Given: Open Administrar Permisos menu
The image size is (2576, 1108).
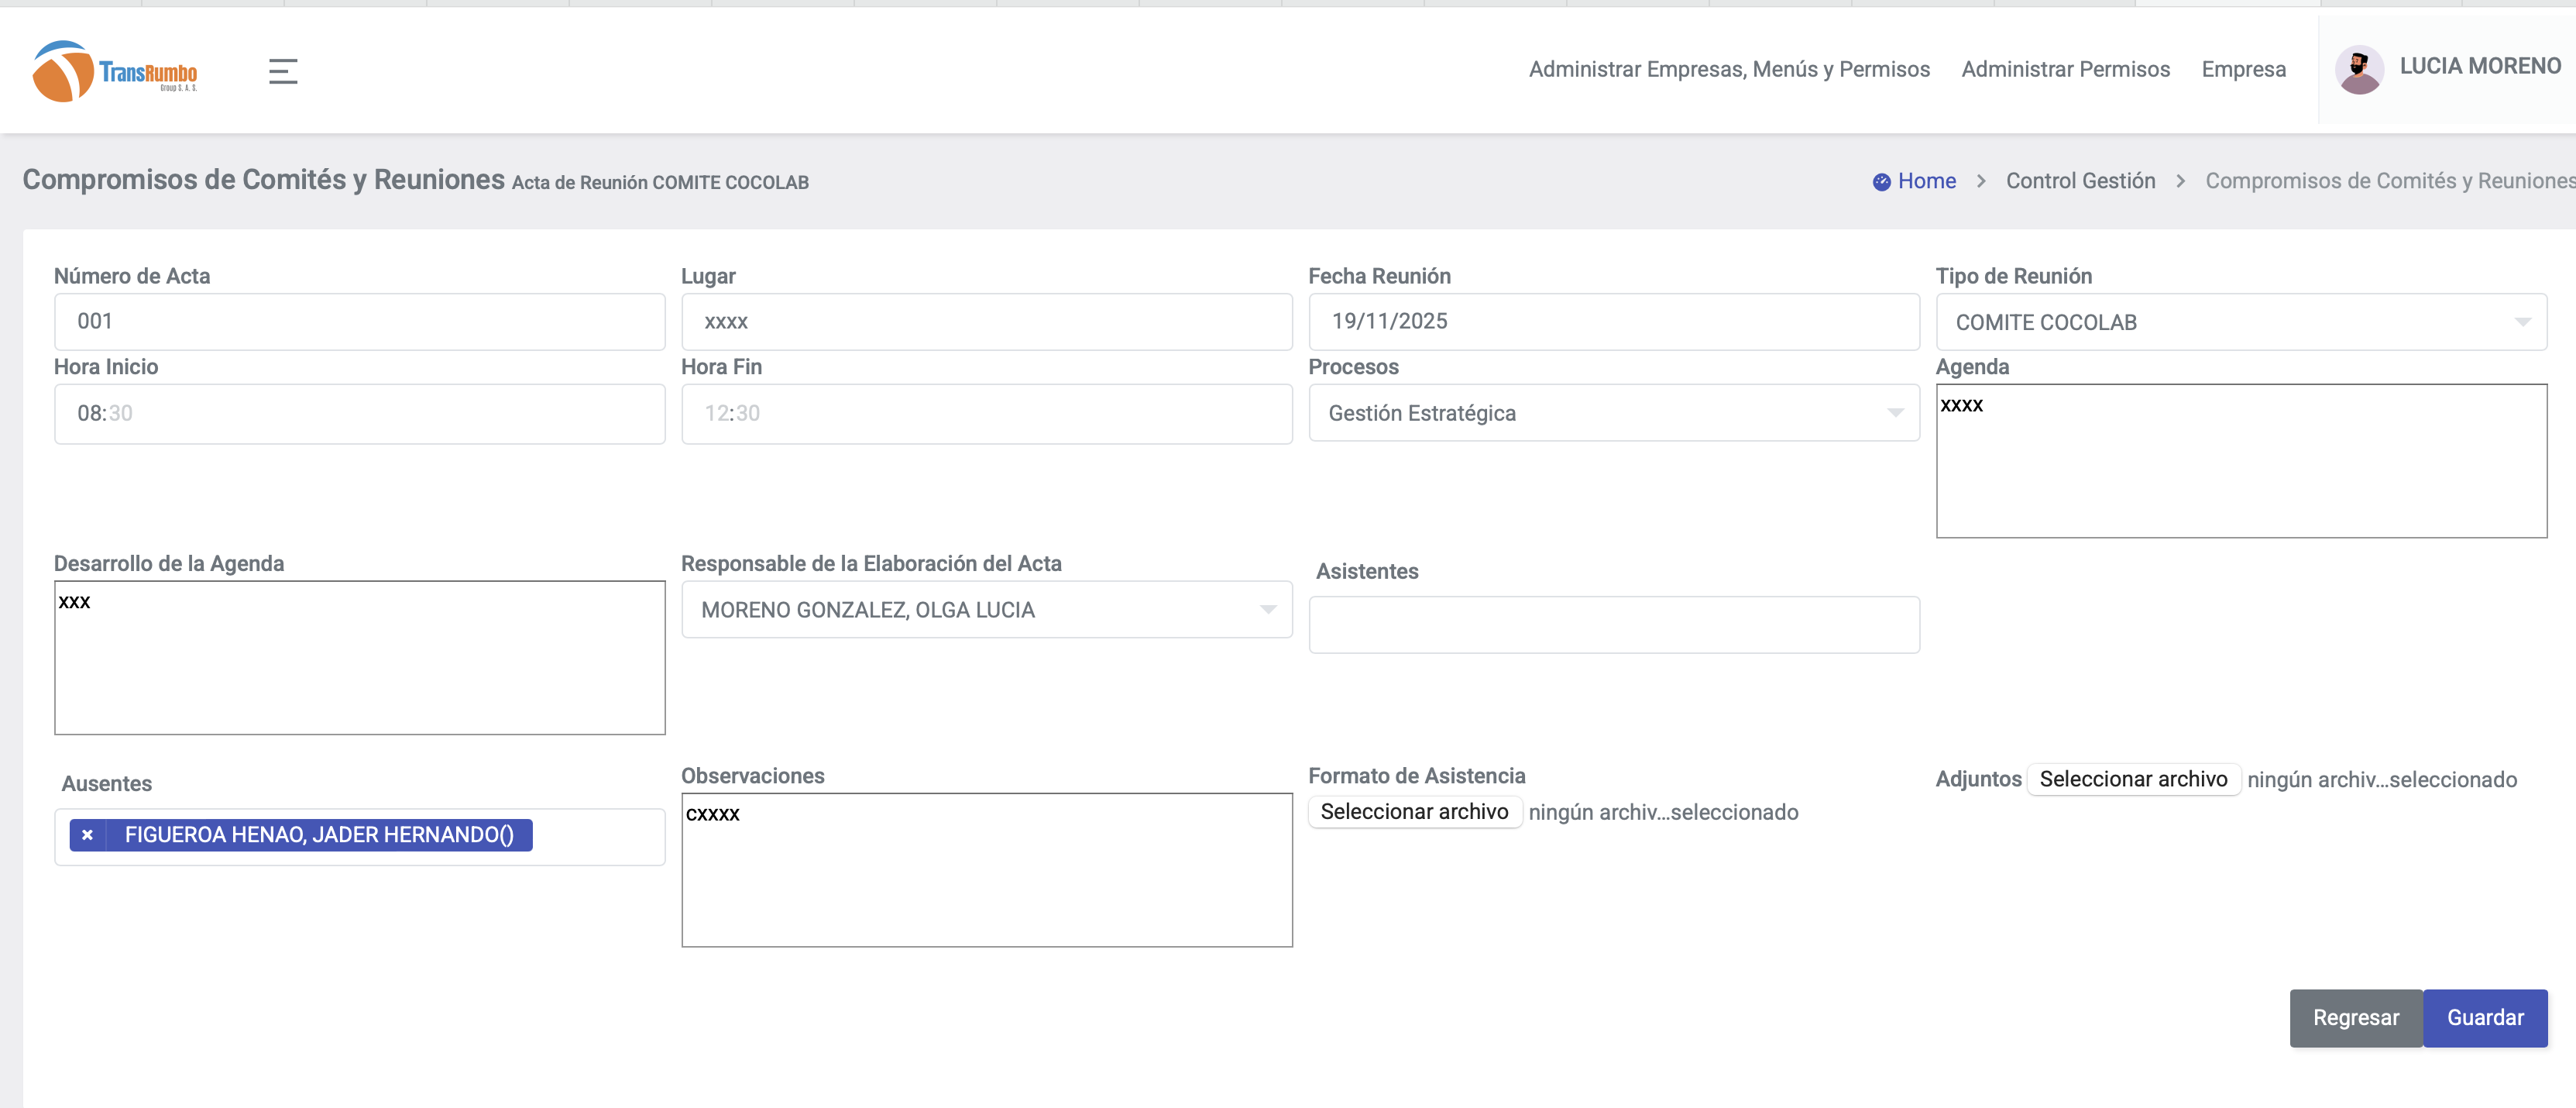Looking at the screenshot, I should click(x=2065, y=69).
